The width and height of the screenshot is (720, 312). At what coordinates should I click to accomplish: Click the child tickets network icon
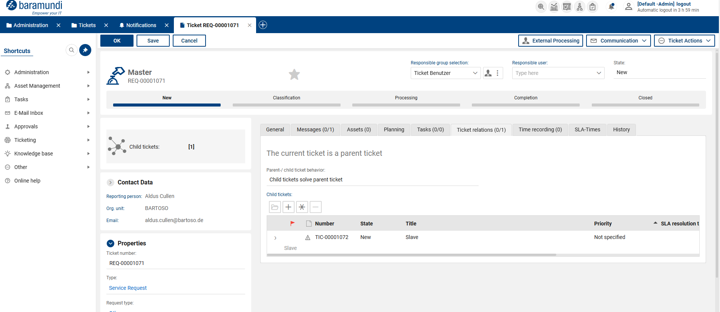(117, 146)
